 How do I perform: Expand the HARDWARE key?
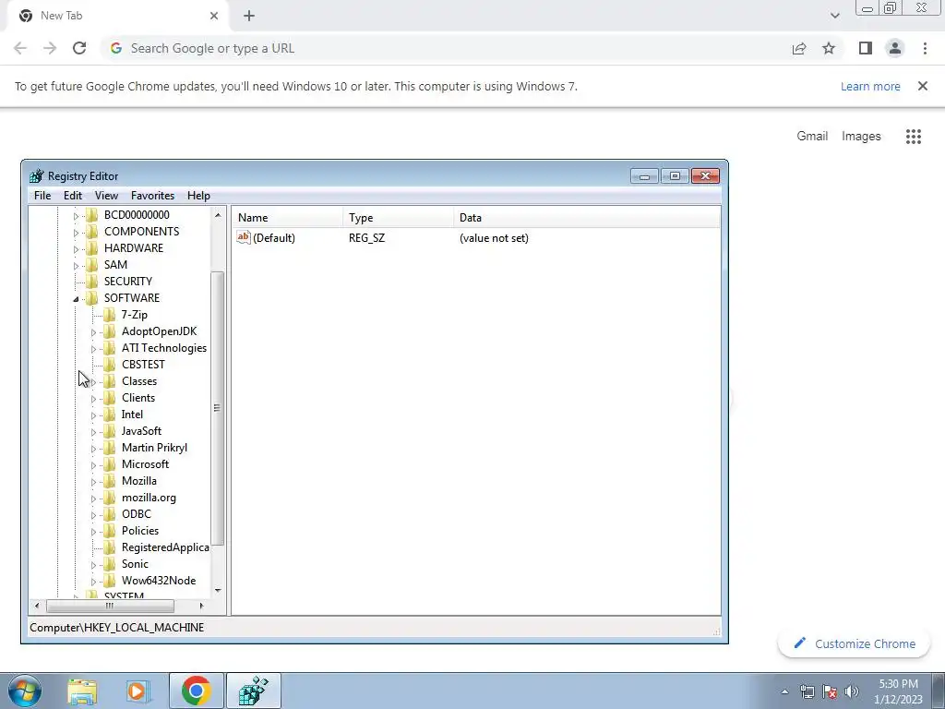point(76,249)
